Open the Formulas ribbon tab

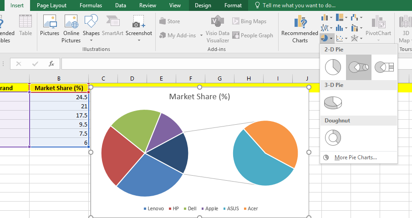91,5
